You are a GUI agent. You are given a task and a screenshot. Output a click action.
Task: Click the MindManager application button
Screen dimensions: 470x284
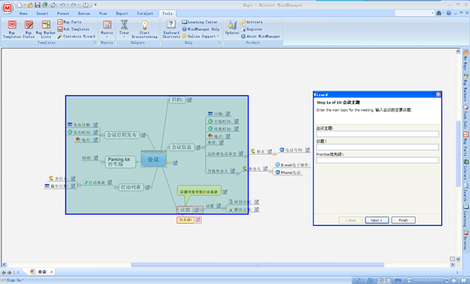pos(7,8)
